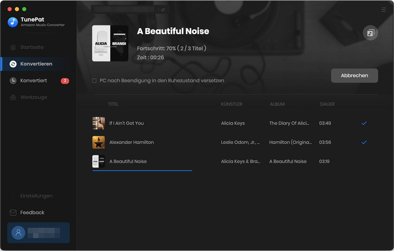Click artist Alicia Keys in first row
The image size is (394, 251).
[x=233, y=123]
